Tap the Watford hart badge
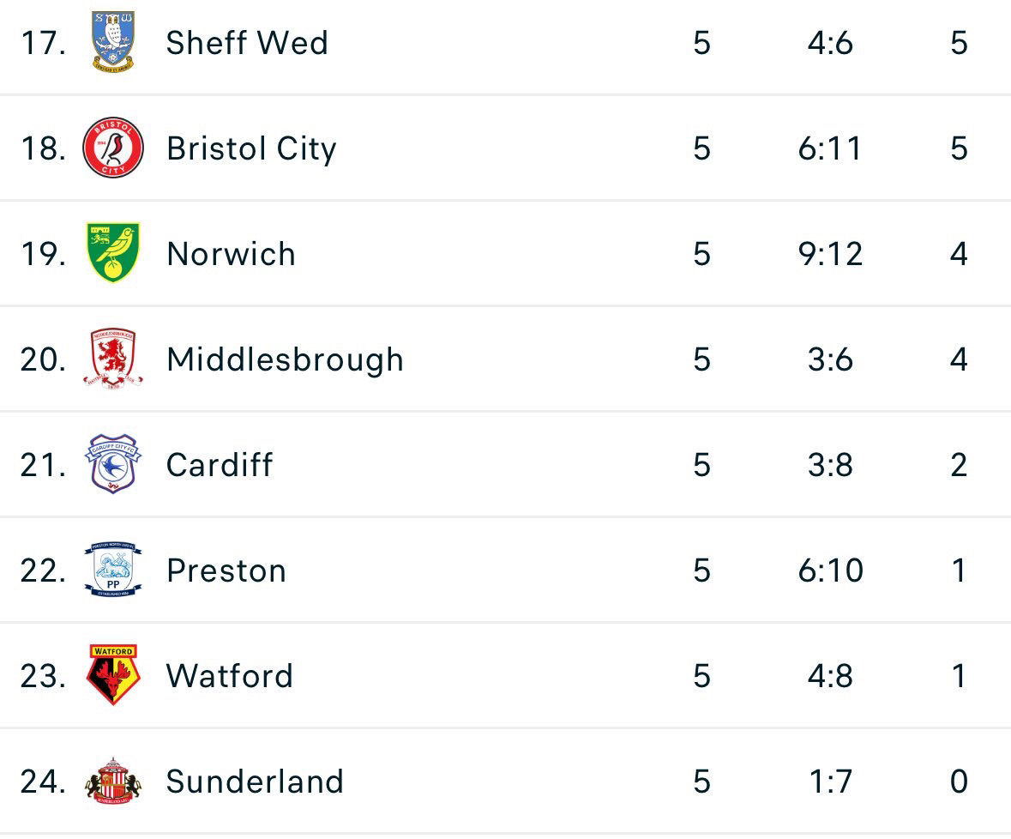Screen dimensions: 1011x839 [113, 674]
